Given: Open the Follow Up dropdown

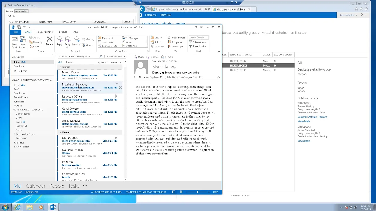Looking at the screenshot, I should [x=176, y=46].
